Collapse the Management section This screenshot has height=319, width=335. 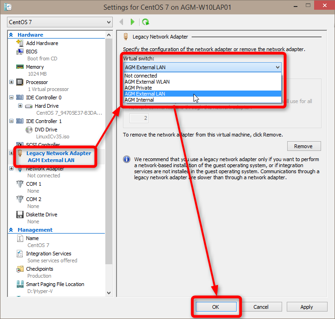(11, 230)
